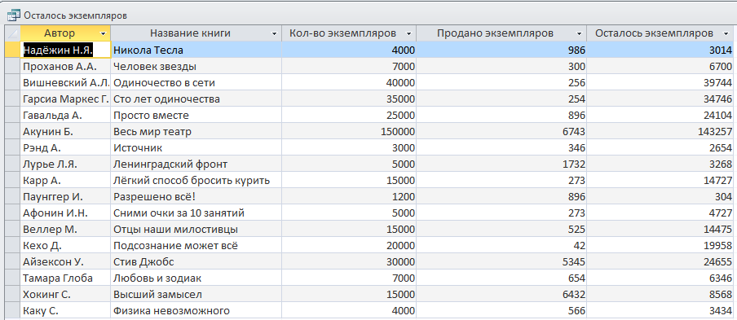737x320 pixels.
Task: Click the remaining value 304
Action: point(723,197)
